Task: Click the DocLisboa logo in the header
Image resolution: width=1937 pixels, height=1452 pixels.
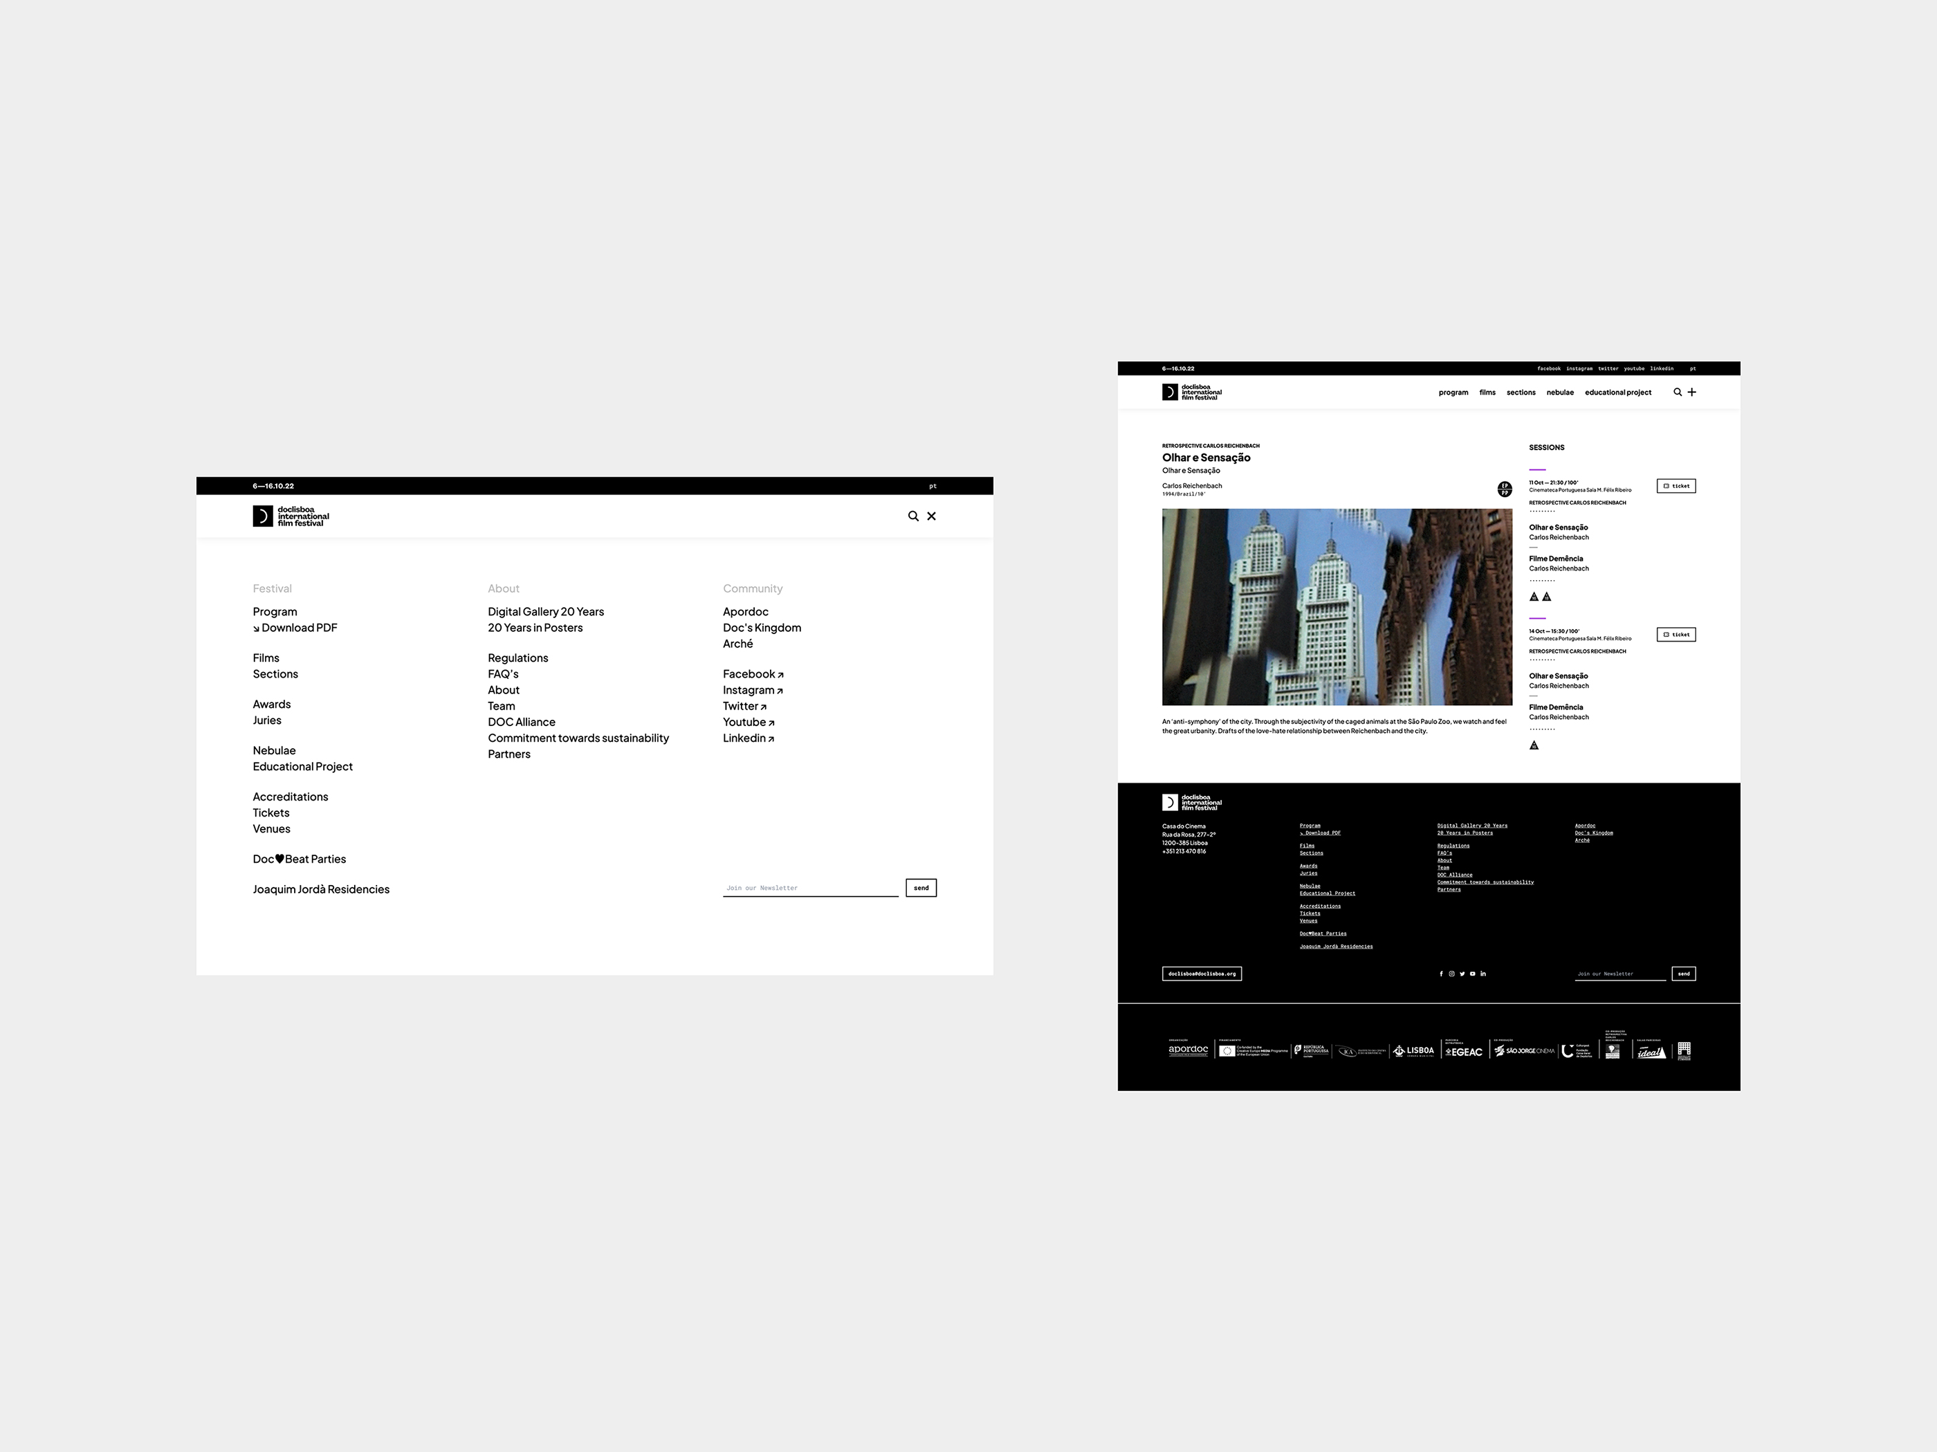Action: click(x=290, y=516)
